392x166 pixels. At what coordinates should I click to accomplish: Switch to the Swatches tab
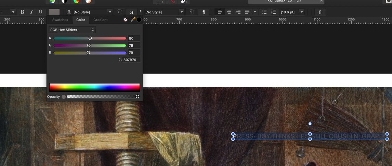click(60, 20)
